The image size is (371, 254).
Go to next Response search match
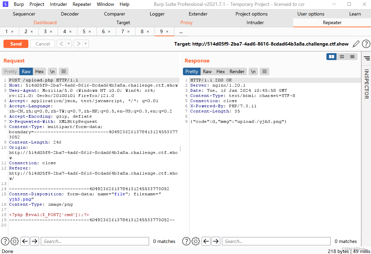[216, 241]
